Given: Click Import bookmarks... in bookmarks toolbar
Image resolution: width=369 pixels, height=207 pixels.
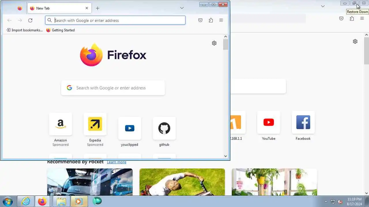Looking at the screenshot, I should (25, 30).
